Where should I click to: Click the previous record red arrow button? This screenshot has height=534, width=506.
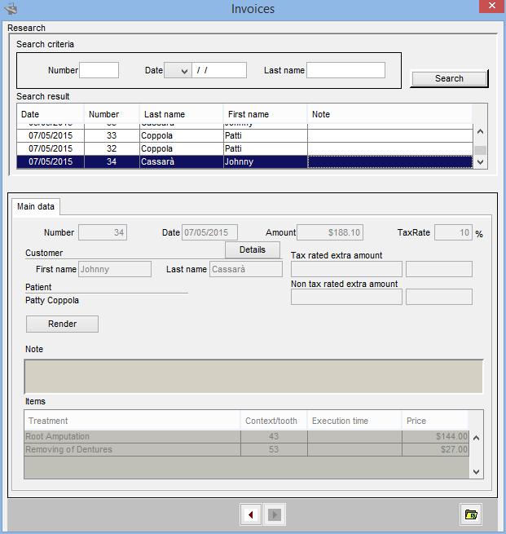coord(252,514)
